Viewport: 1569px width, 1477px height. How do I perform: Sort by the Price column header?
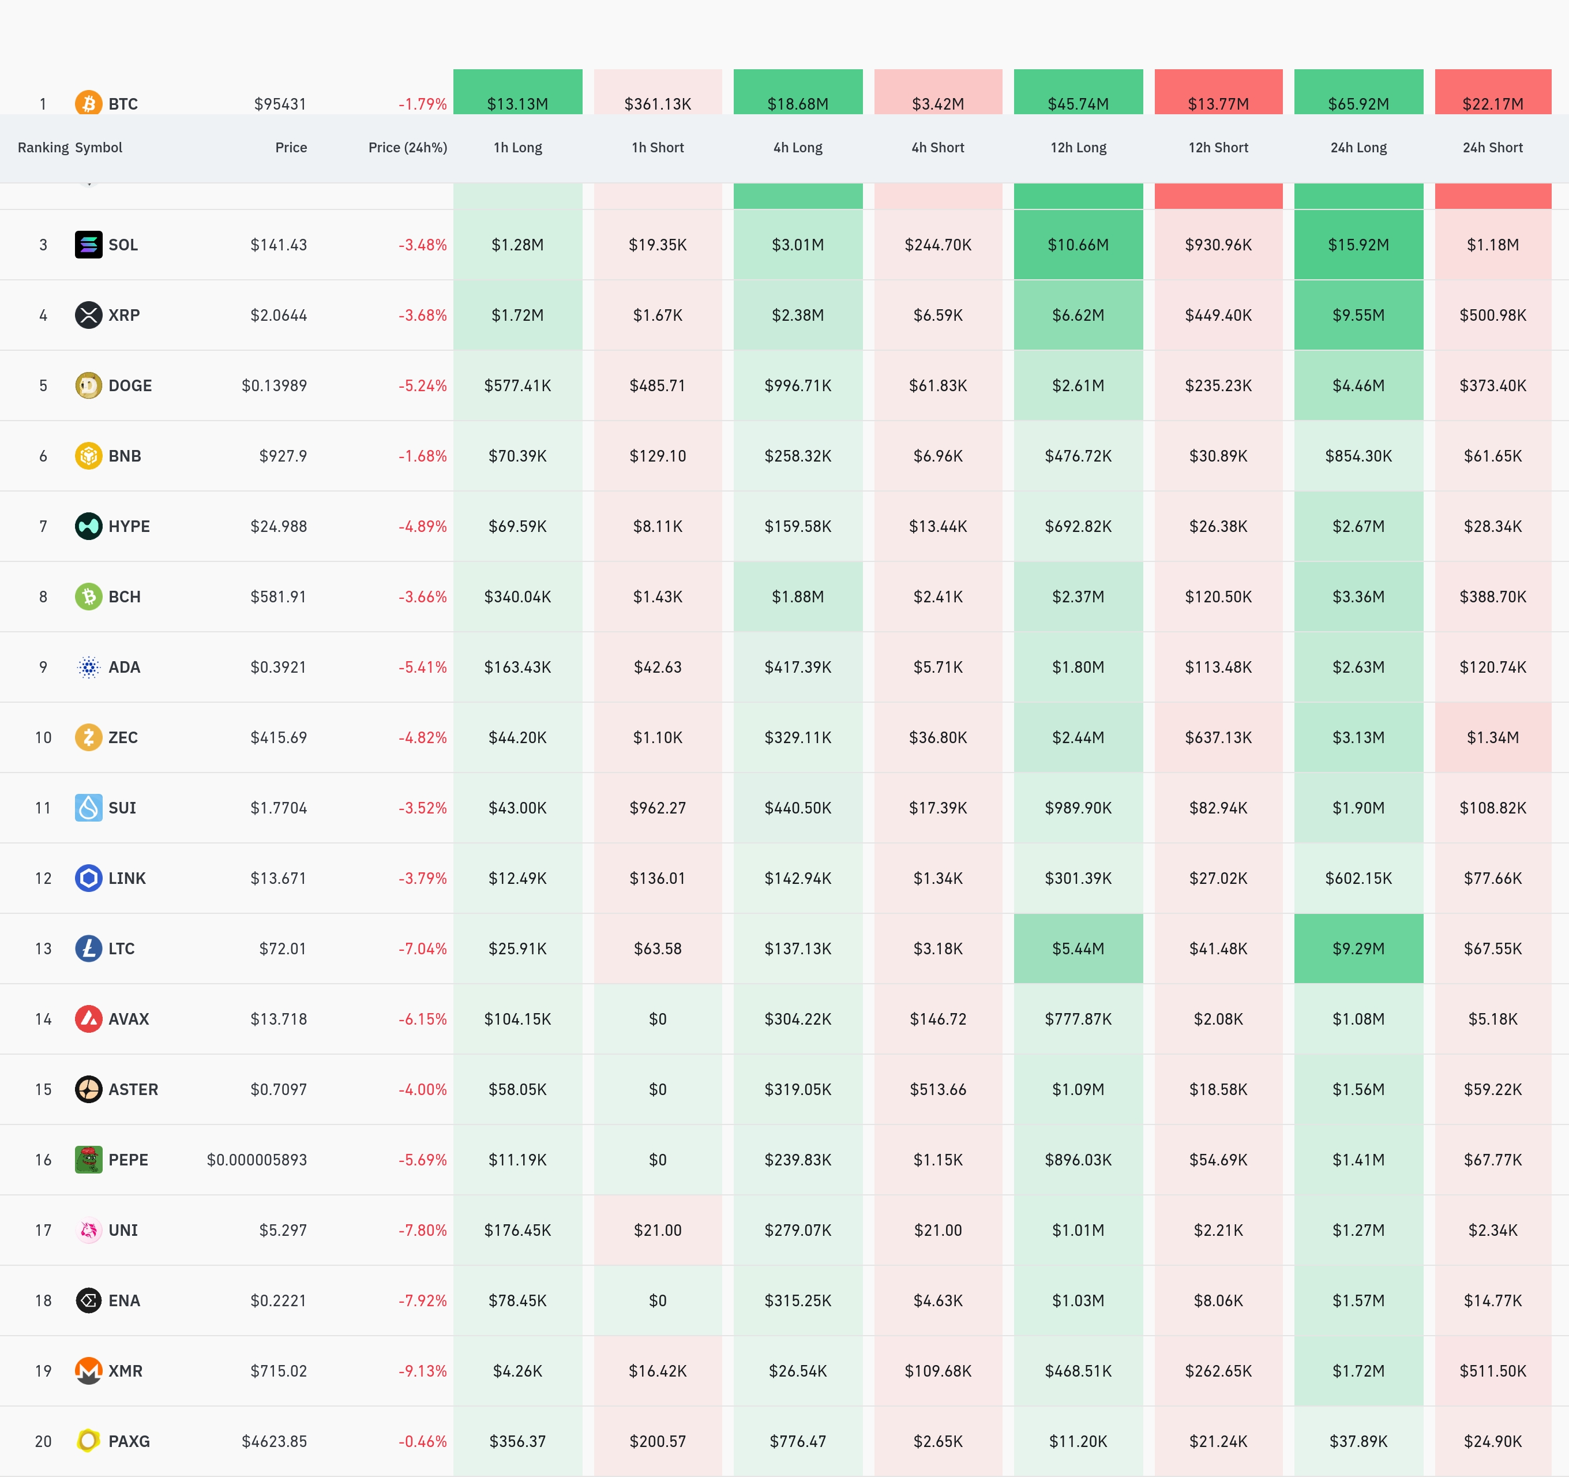(x=291, y=148)
